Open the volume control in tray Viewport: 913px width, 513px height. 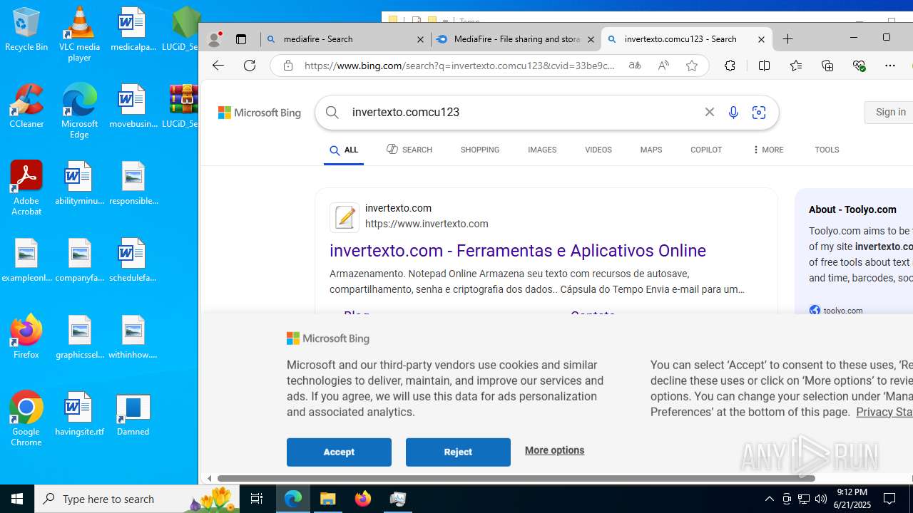[x=821, y=499]
